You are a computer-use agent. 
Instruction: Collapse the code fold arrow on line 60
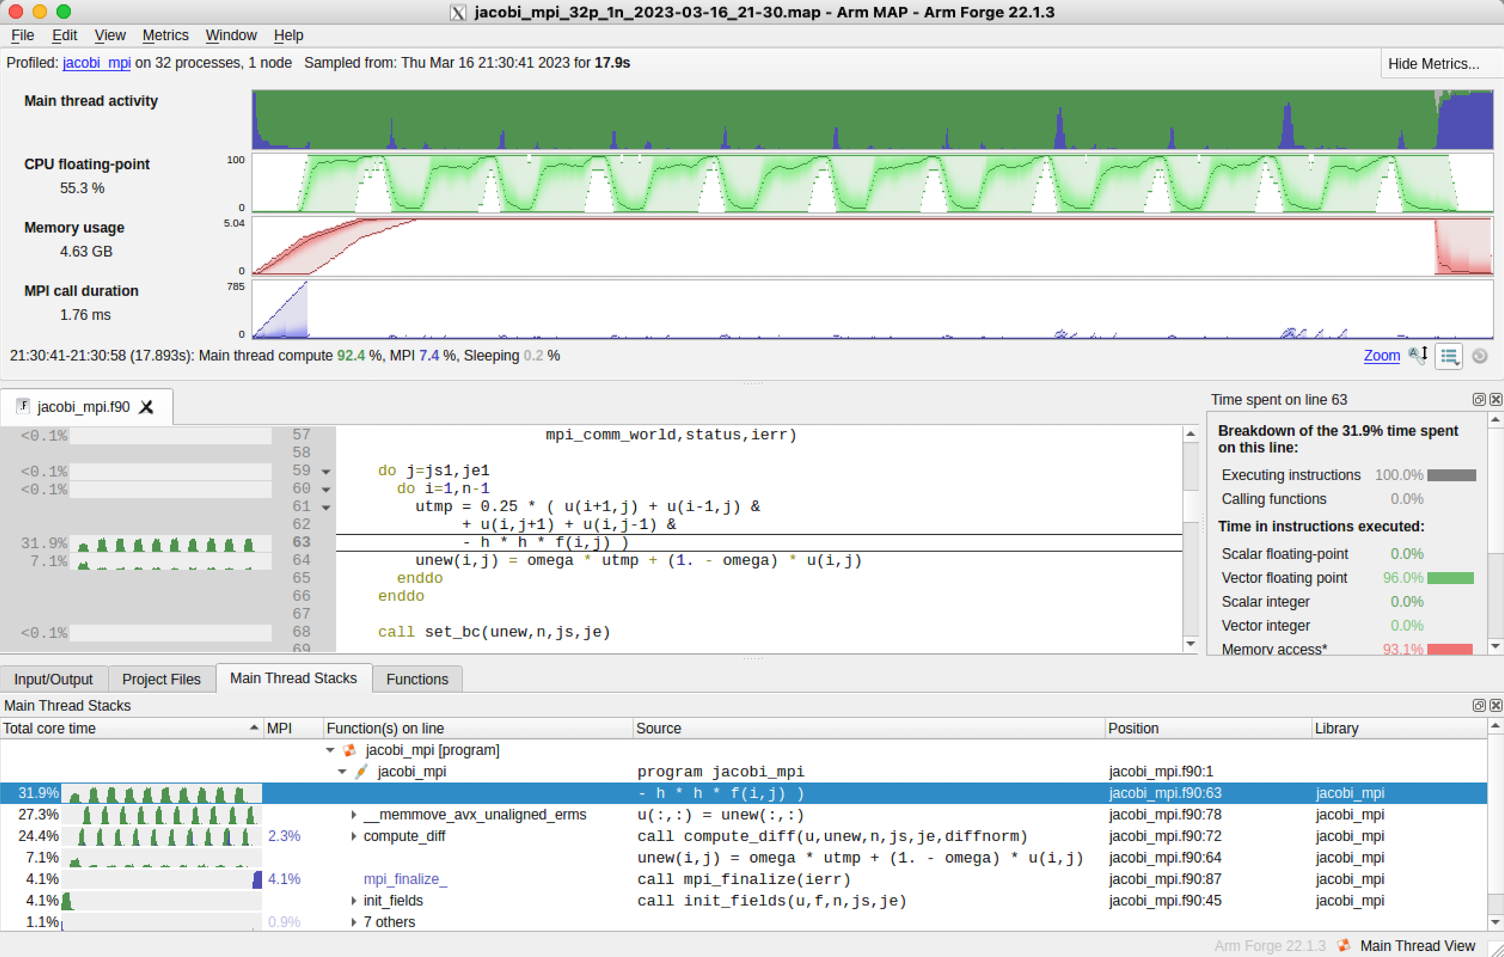(x=326, y=489)
